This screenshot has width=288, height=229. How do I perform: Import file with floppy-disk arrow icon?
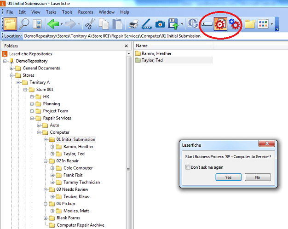click(173, 24)
